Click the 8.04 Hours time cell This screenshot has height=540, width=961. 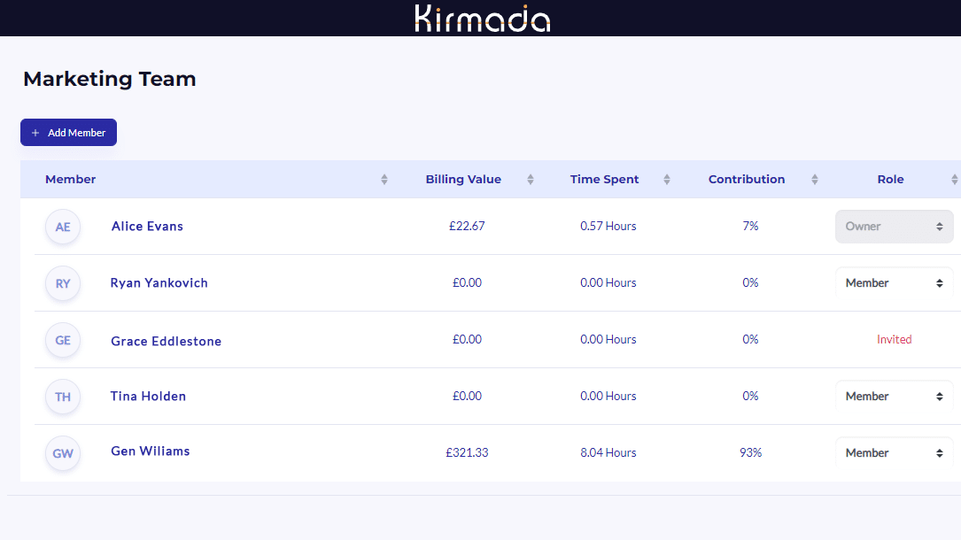click(608, 452)
